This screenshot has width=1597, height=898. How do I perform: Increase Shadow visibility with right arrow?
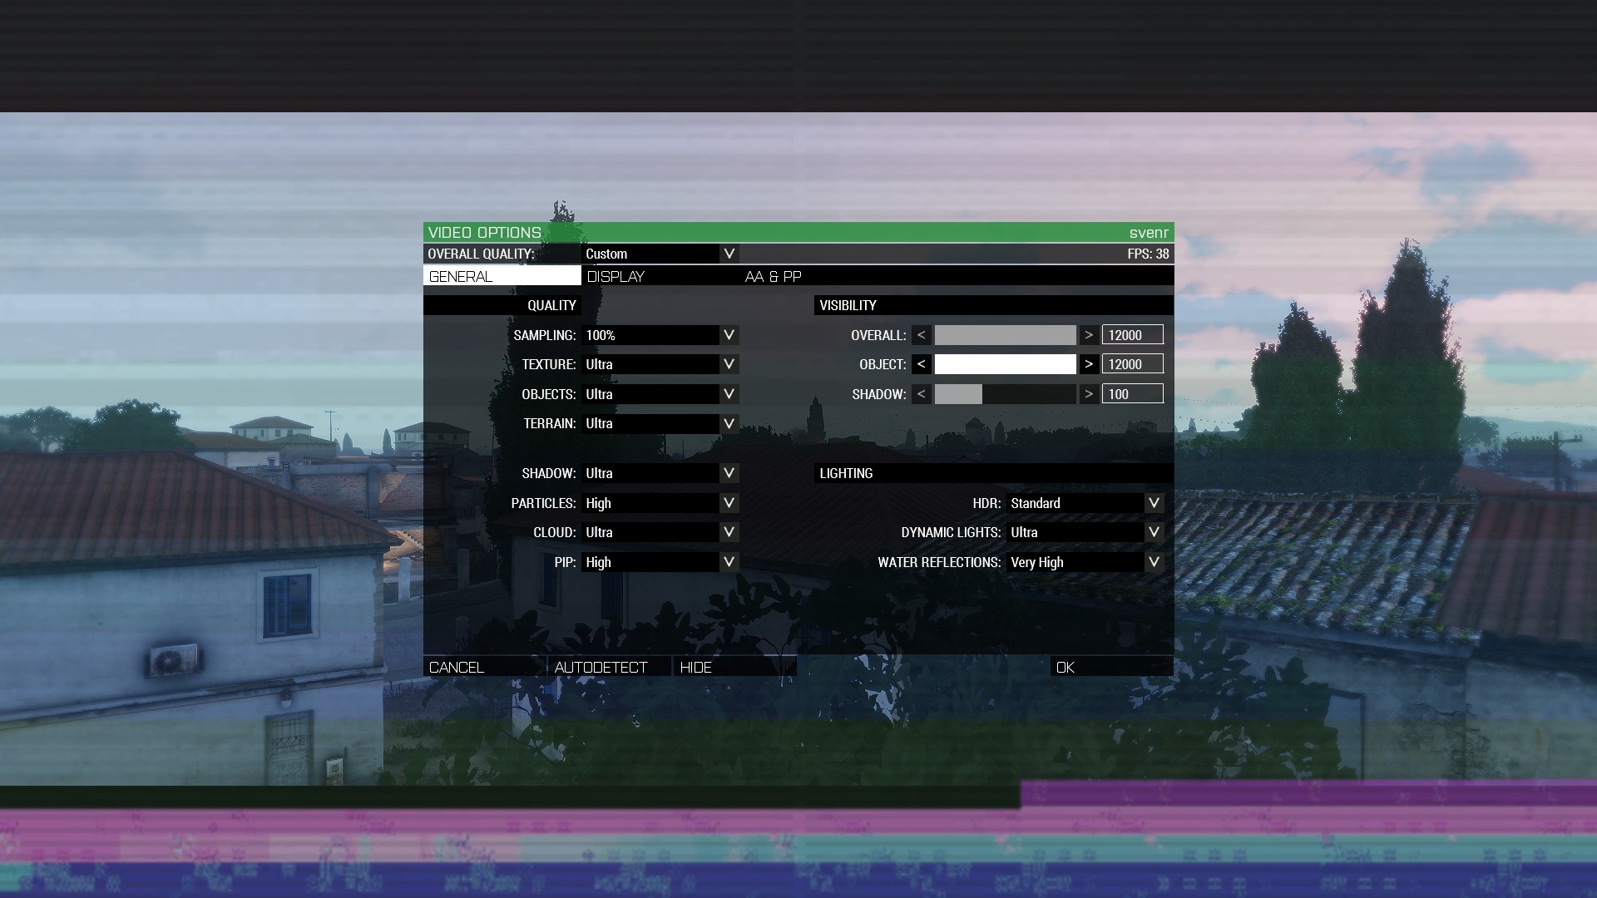1089,394
